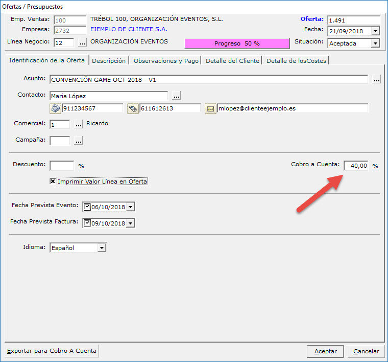Open the Idioma dropdown showing Español
Image resolution: width=388 pixels, height=362 pixels.
point(102,247)
